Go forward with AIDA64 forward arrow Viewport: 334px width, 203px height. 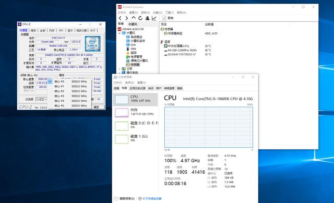(126, 18)
